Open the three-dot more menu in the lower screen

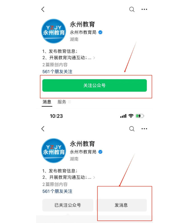pyautogui.click(x=144, y=129)
